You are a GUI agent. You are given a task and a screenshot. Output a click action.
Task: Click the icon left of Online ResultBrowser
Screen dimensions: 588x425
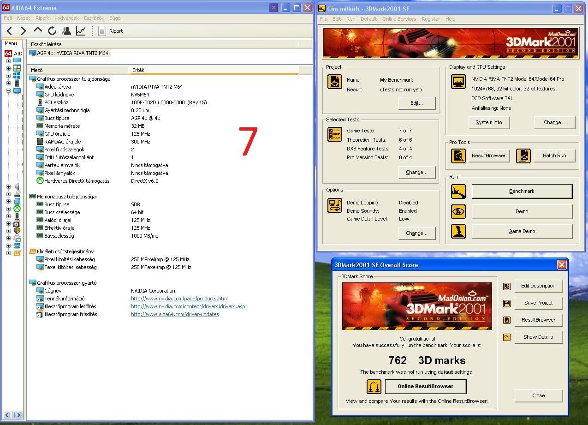point(374,386)
